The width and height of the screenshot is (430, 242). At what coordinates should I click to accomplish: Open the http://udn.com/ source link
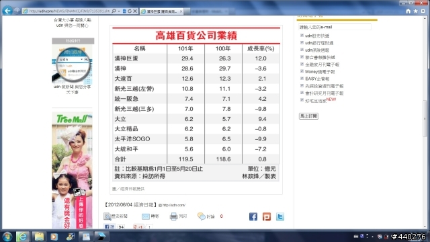[x=173, y=205]
